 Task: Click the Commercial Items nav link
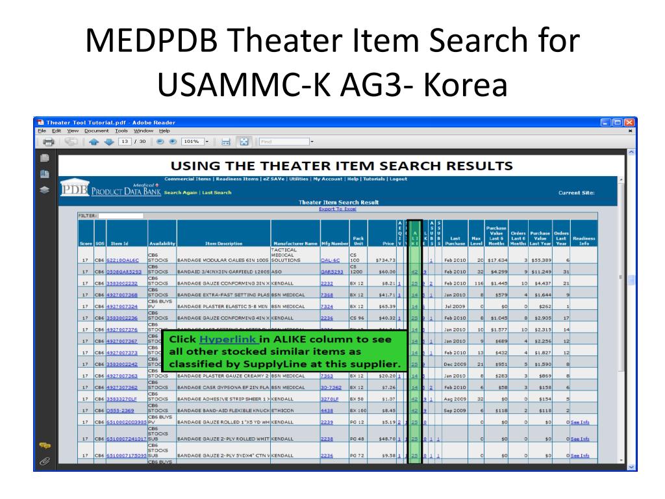[188, 179]
